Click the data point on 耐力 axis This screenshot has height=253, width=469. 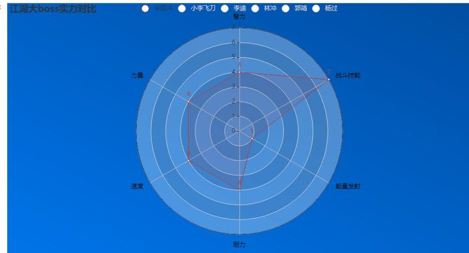(x=239, y=190)
